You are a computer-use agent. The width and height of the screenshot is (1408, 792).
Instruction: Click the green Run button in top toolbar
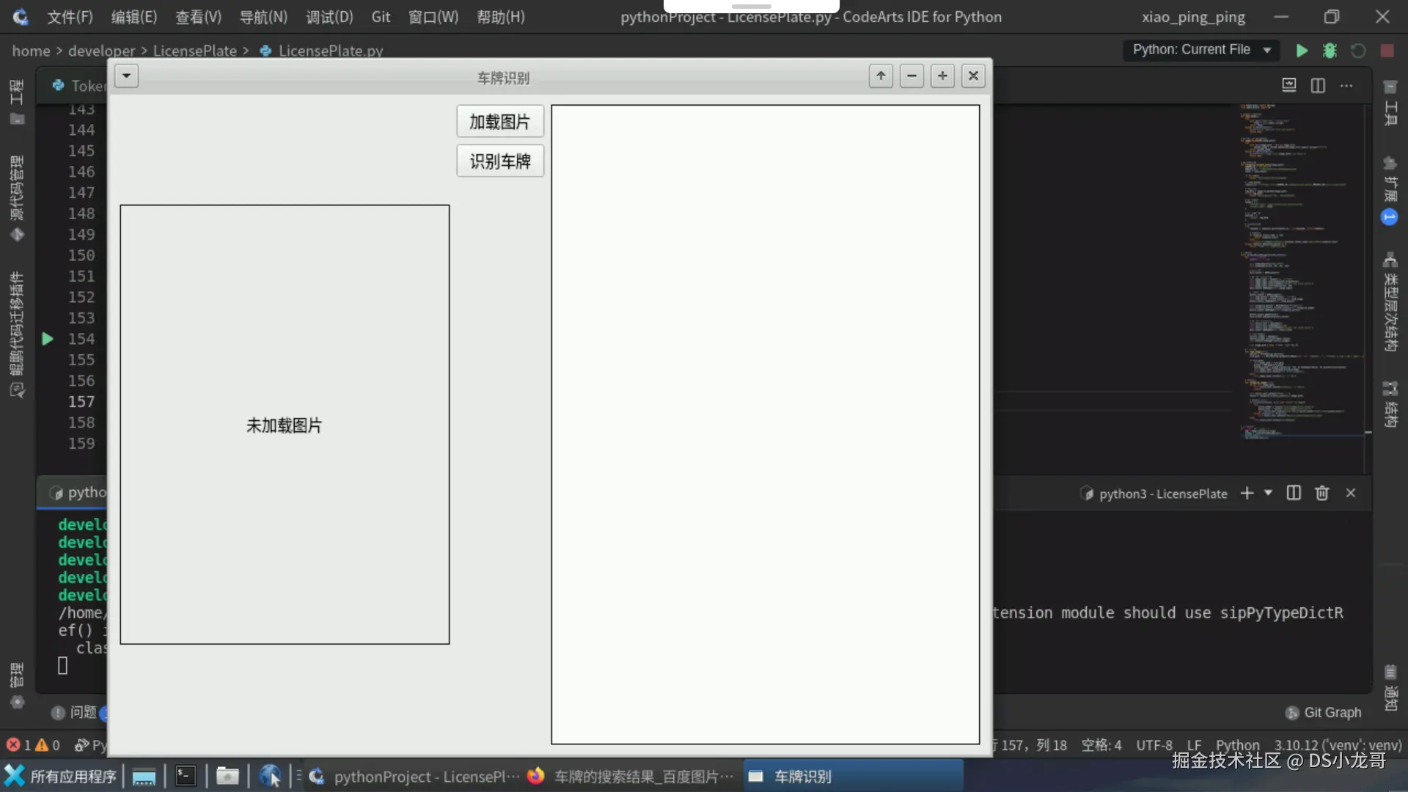pyautogui.click(x=1302, y=51)
